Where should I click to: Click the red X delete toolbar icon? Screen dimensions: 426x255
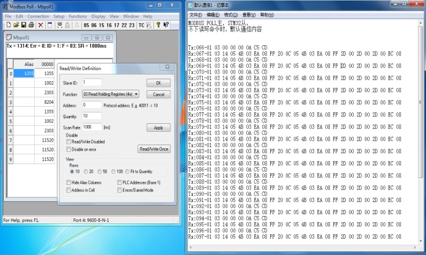click(40, 25)
